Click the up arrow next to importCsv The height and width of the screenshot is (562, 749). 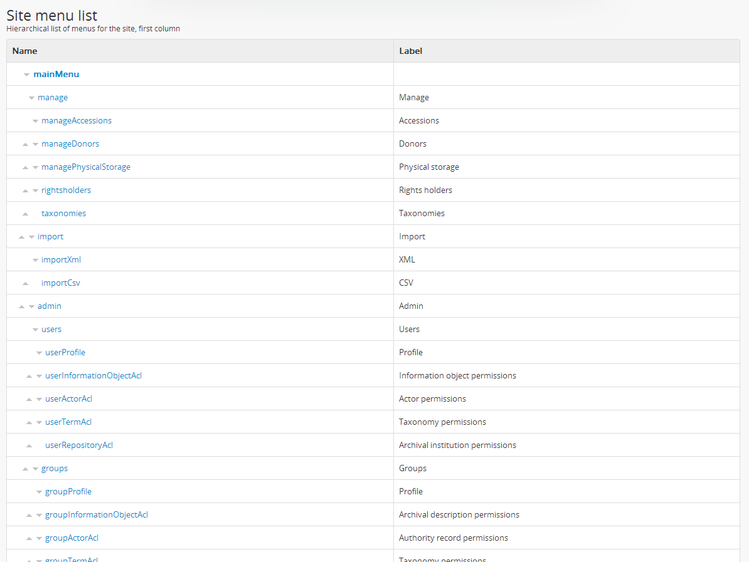pyautogui.click(x=25, y=283)
